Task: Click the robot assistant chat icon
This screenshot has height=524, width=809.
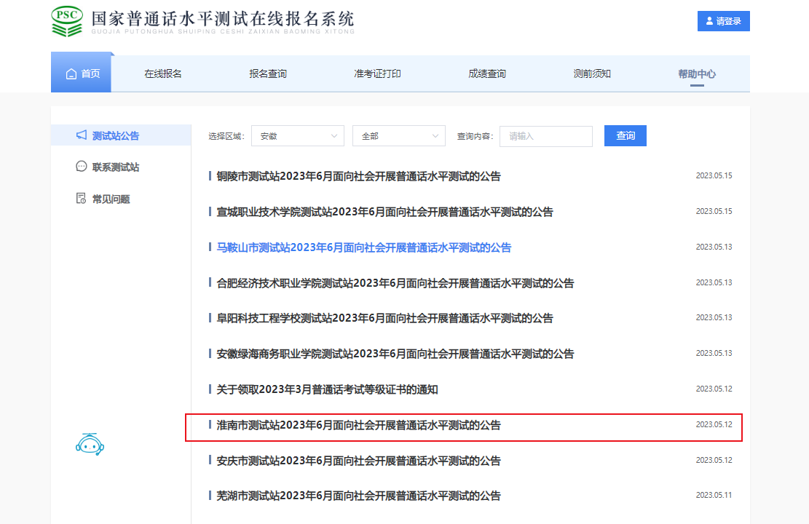Action: tap(90, 443)
